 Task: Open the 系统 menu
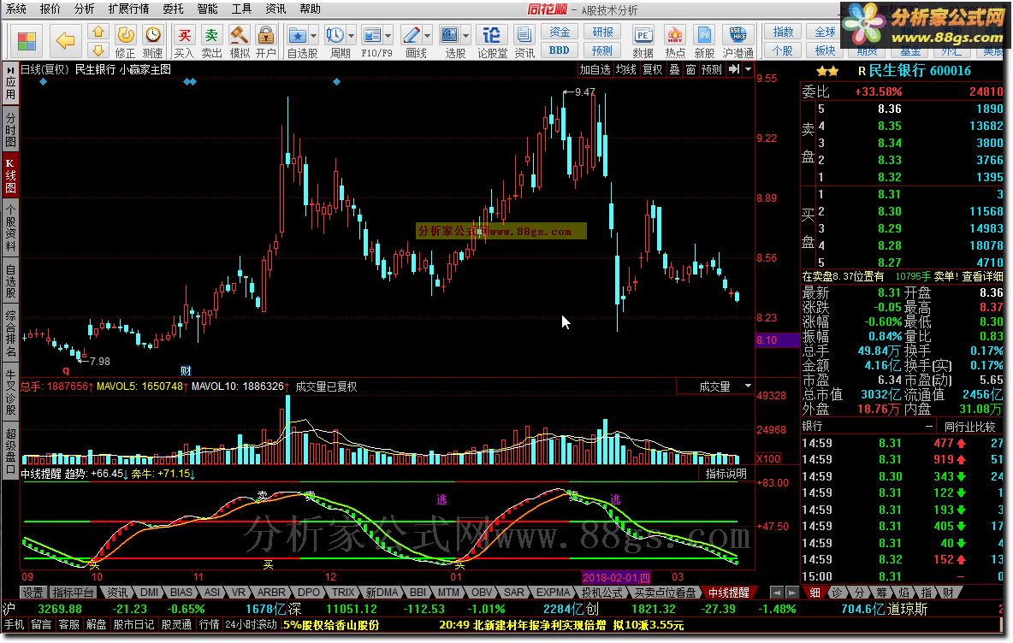click(16, 9)
